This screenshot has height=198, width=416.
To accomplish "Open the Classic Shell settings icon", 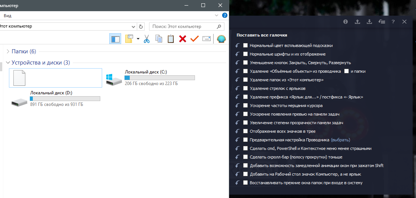I will (221, 39).
